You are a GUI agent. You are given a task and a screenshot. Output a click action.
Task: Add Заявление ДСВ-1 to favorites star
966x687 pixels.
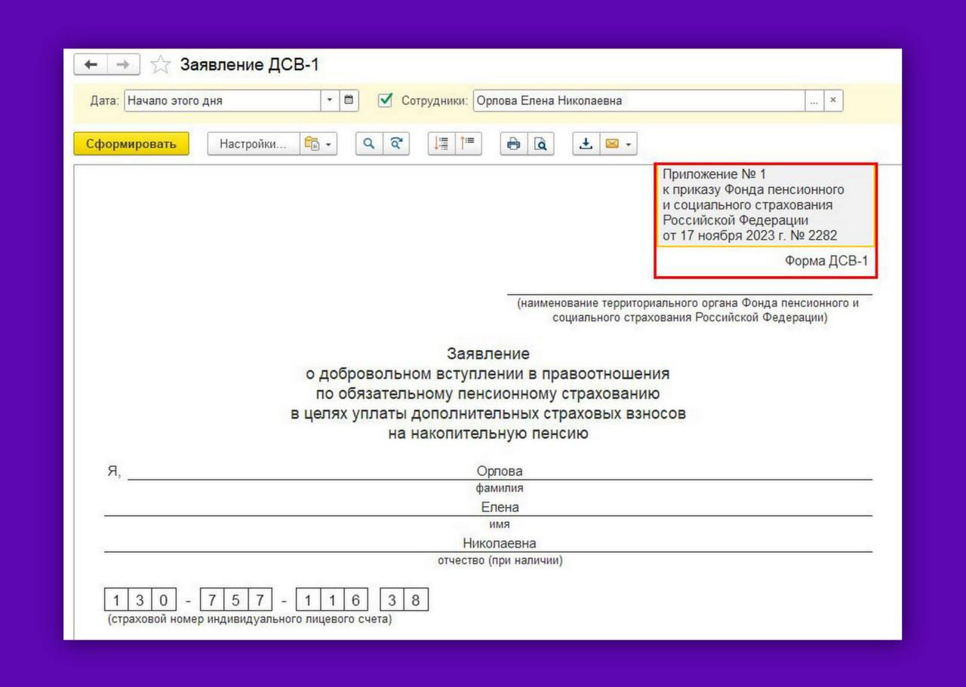pos(160,65)
